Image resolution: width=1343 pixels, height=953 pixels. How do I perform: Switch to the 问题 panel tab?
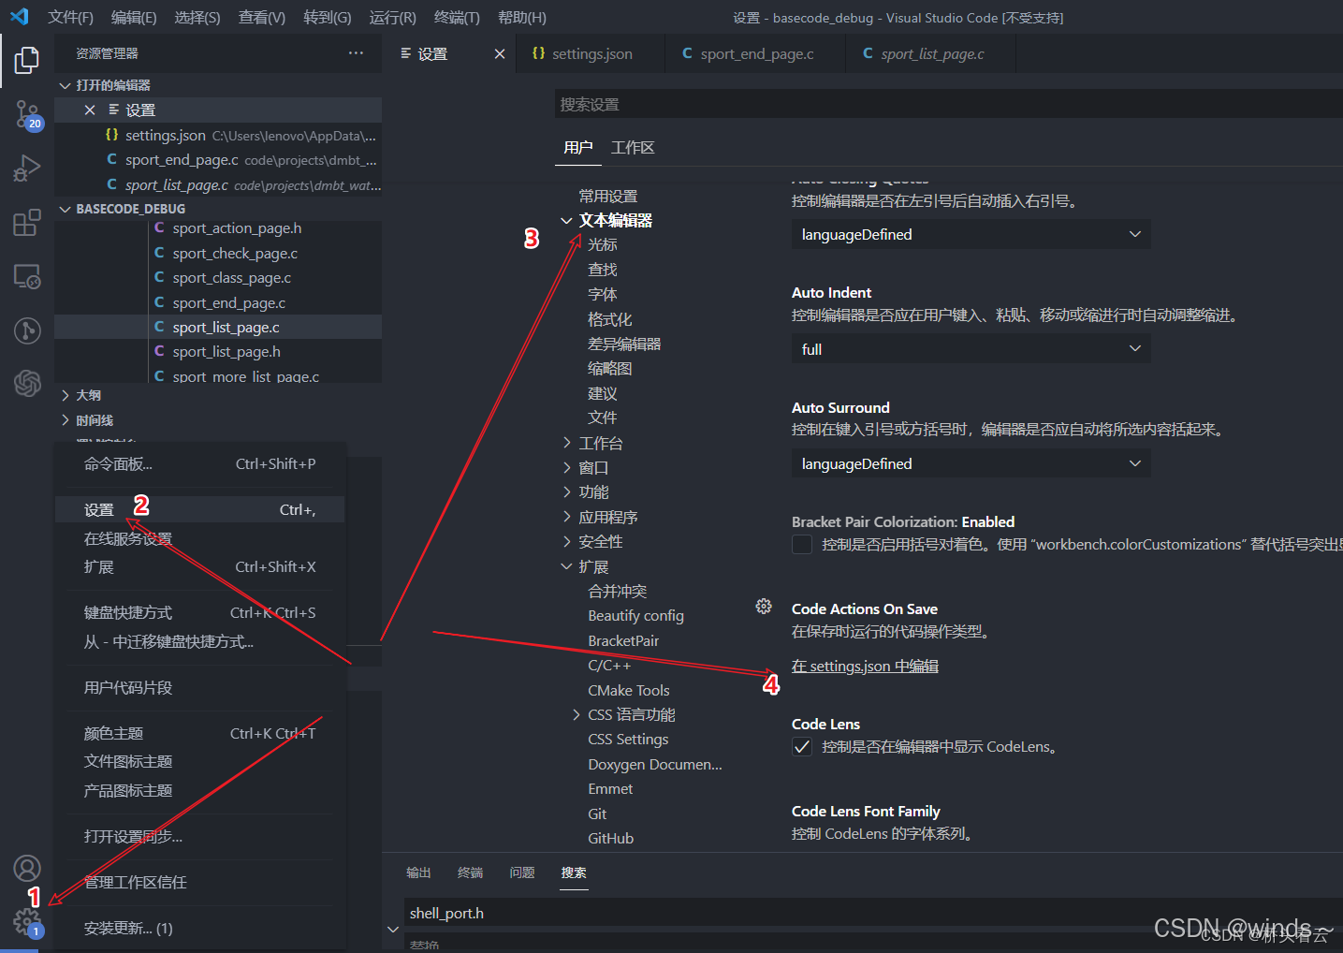[521, 872]
